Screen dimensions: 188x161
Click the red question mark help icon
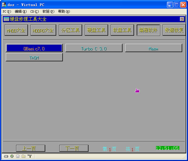coord(182,19)
